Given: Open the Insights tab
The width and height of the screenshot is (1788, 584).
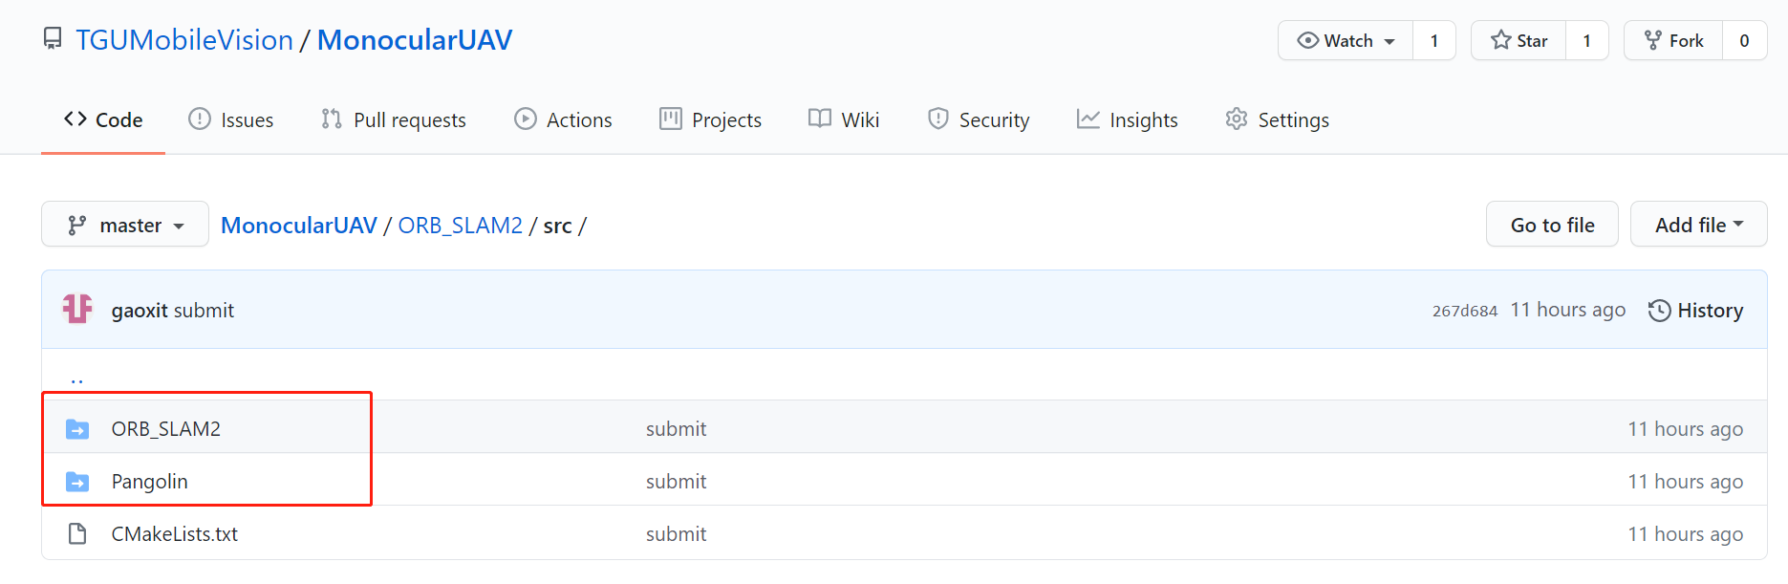Looking at the screenshot, I should tap(1128, 119).
